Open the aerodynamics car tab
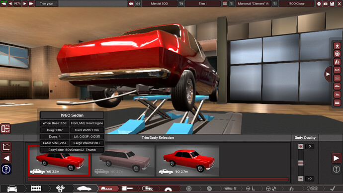 coord(230,189)
